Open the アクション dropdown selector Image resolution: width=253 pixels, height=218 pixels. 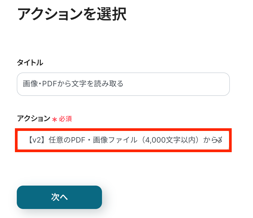click(x=123, y=140)
